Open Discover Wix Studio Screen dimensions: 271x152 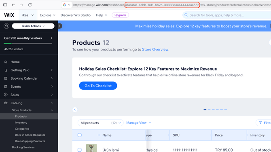75,15
